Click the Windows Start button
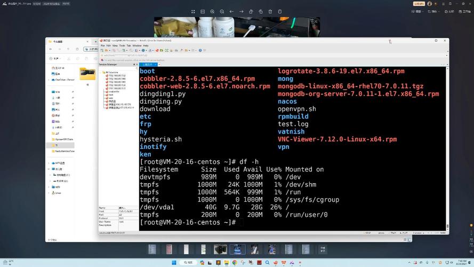 [x=174, y=262]
